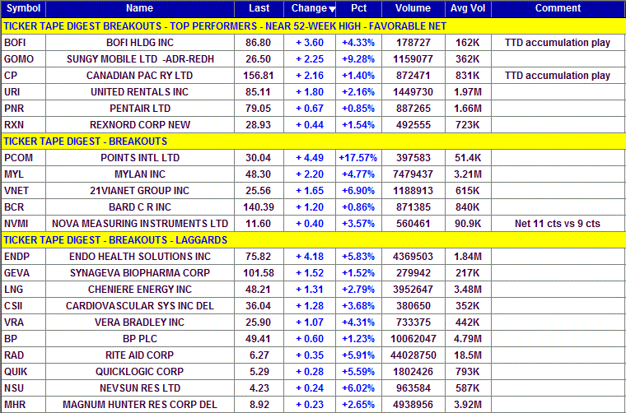
Task: Sort by the Symbol column header
Action: coord(23,8)
